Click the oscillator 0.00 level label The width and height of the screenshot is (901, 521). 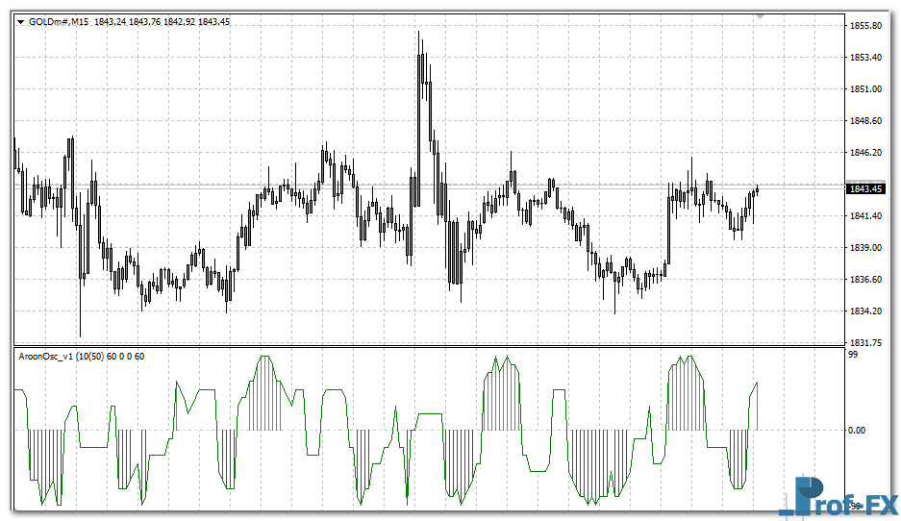(x=858, y=431)
